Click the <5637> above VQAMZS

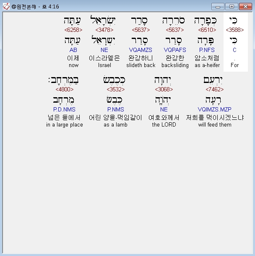tap(141, 30)
